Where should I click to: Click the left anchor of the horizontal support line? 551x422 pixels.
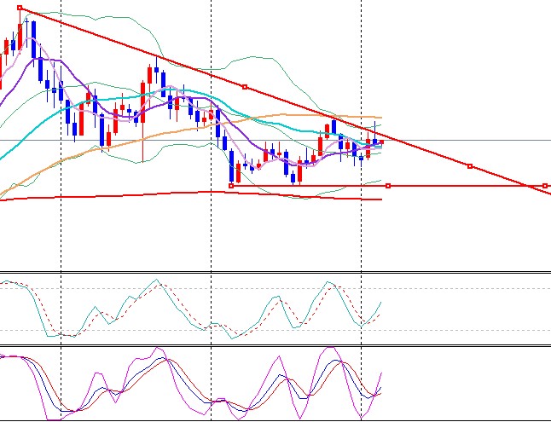[231, 186]
